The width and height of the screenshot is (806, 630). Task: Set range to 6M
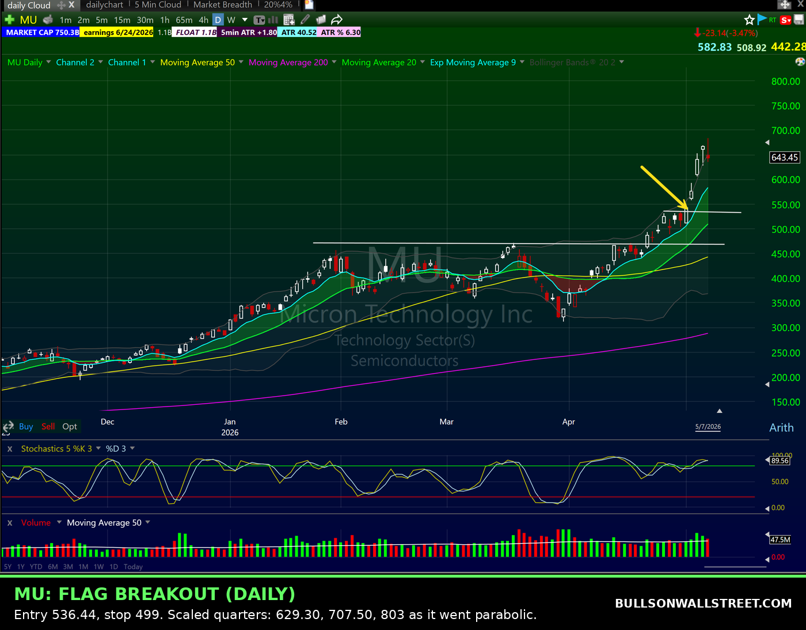53,567
